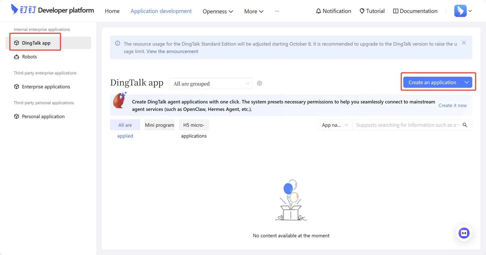Focus the application search input field
This screenshot has width=486, height=255.
[x=408, y=125]
